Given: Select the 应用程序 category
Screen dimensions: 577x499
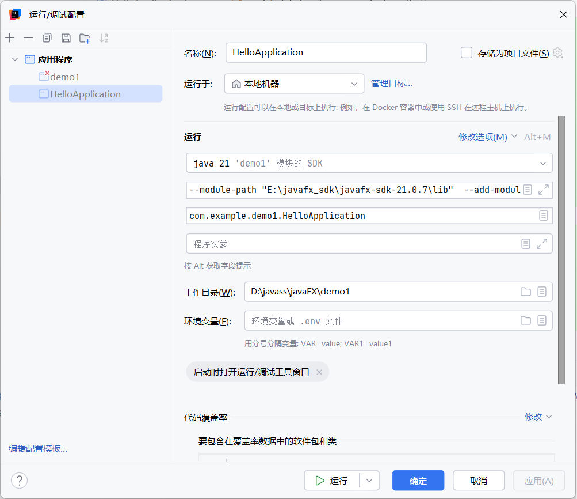Looking at the screenshot, I should [55, 60].
